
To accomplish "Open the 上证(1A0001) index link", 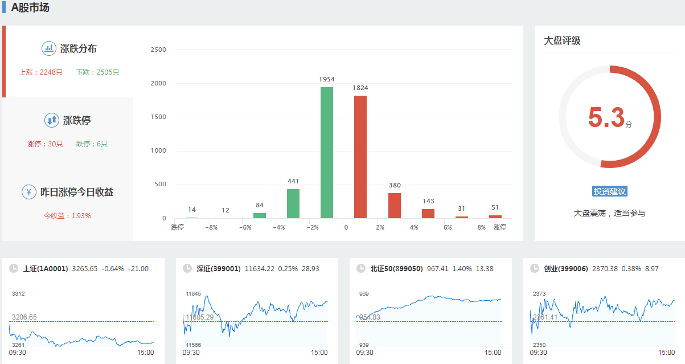I will [x=46, y=268].
